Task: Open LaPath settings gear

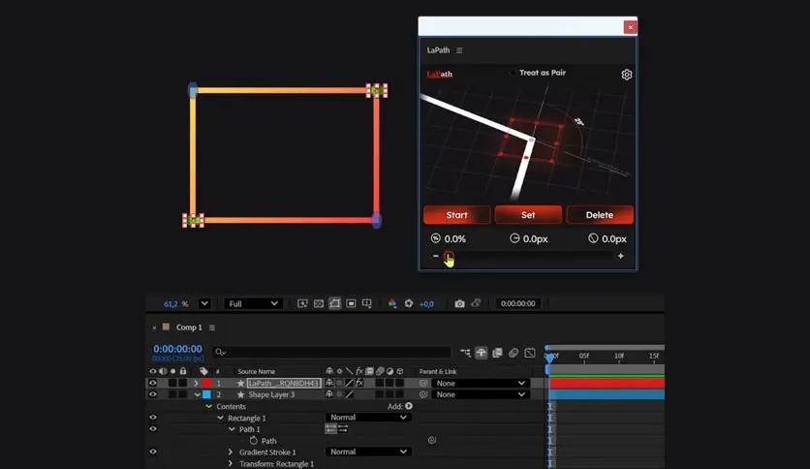Action: pyautogui.click(x=626, y=75)
